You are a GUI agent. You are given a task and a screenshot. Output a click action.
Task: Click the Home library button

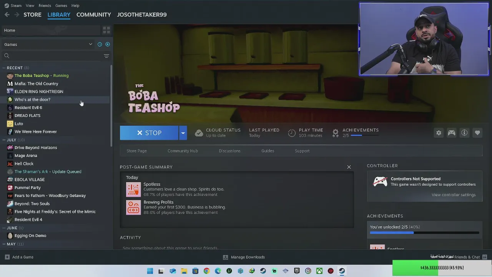click(50, 30)
